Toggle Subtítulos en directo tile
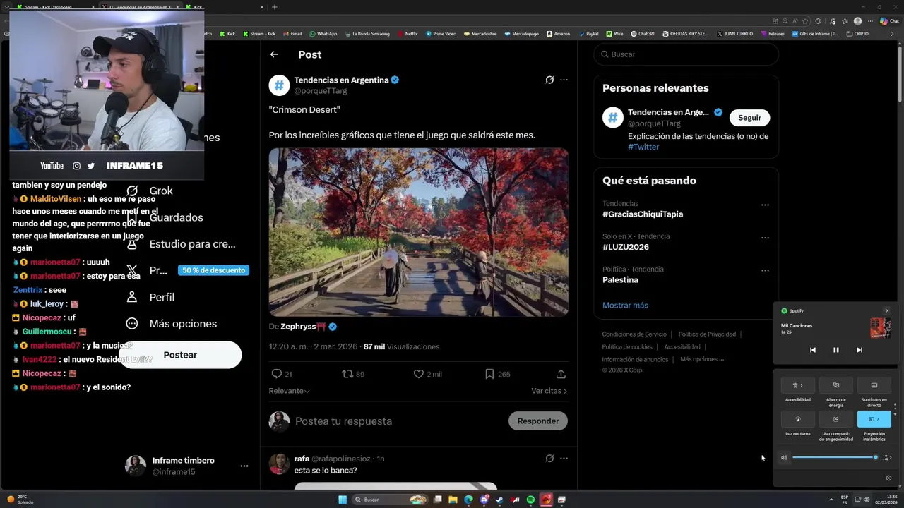This screenshot has width=904, height=508. point(874,385)
